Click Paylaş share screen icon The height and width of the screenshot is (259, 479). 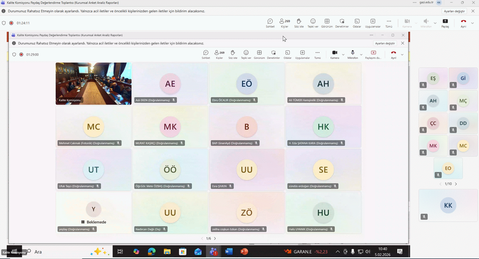(x=445, y=23)
